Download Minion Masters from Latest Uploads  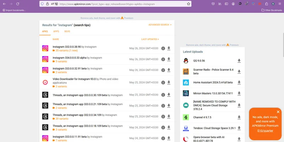coord(239,93)
